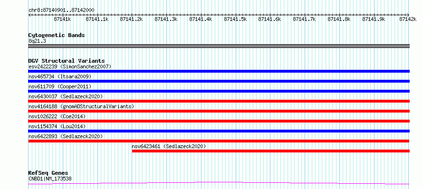The width and height of the screenshot is (423, 189).
Task: Select the blue bar under esv2422239
Action: (219, 71)
